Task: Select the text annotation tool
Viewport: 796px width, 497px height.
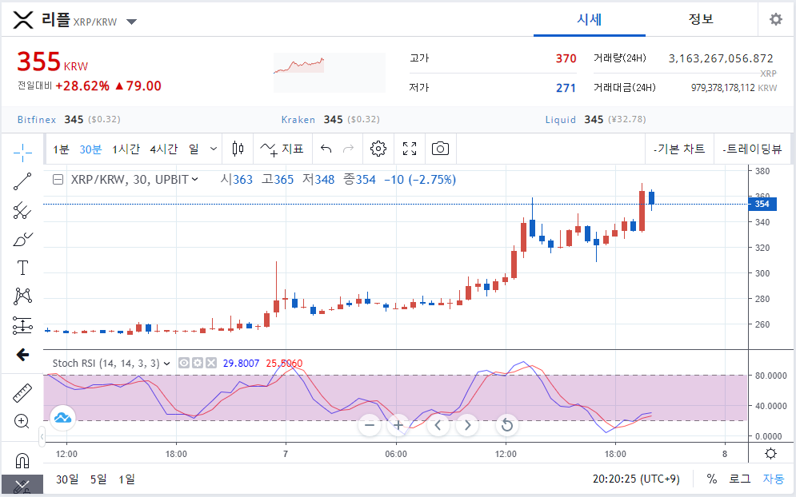Action: [22, 268]
